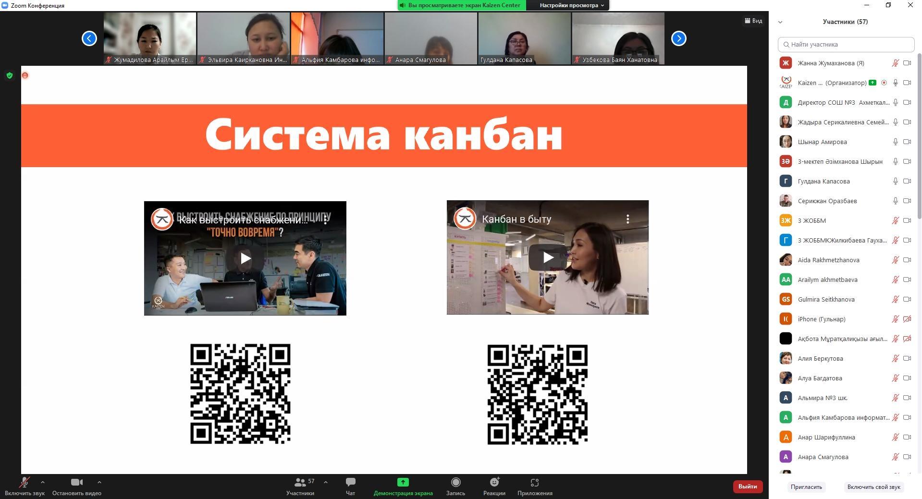Unmute microphone with Включить звук button
The height and width of the screenshot is (499, 922).
[25, 486]
